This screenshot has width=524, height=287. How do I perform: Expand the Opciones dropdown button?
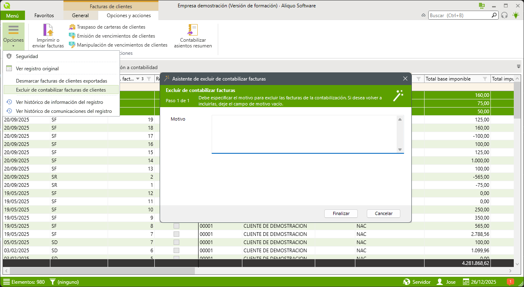(x=14, y=36)
